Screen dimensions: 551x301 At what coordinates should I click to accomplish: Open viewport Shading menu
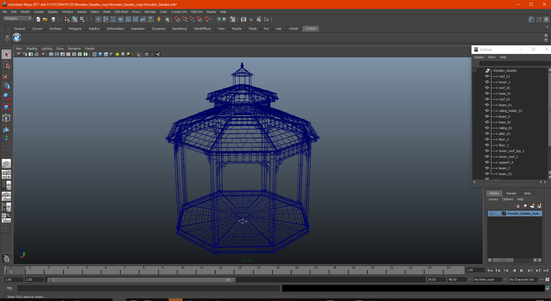pyautogui.click(x=32, y=48)
